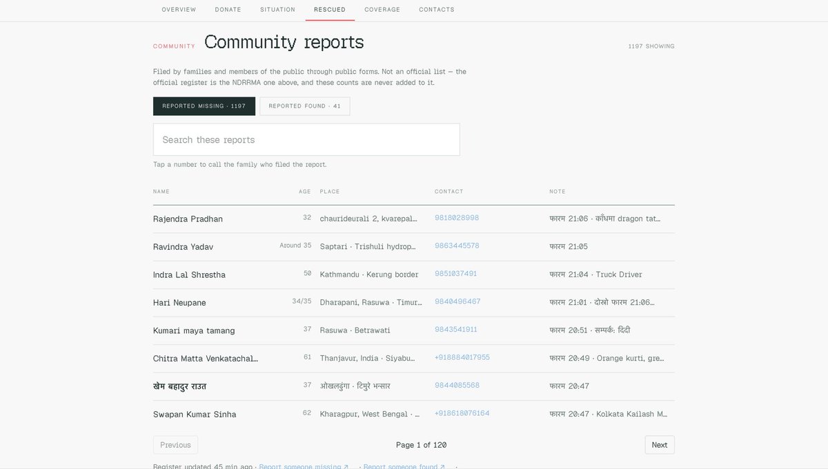Select the name खेम बहादुर राउत
Image resolution: width=828 pixels, height=469 pixels.
pos(179,386)
